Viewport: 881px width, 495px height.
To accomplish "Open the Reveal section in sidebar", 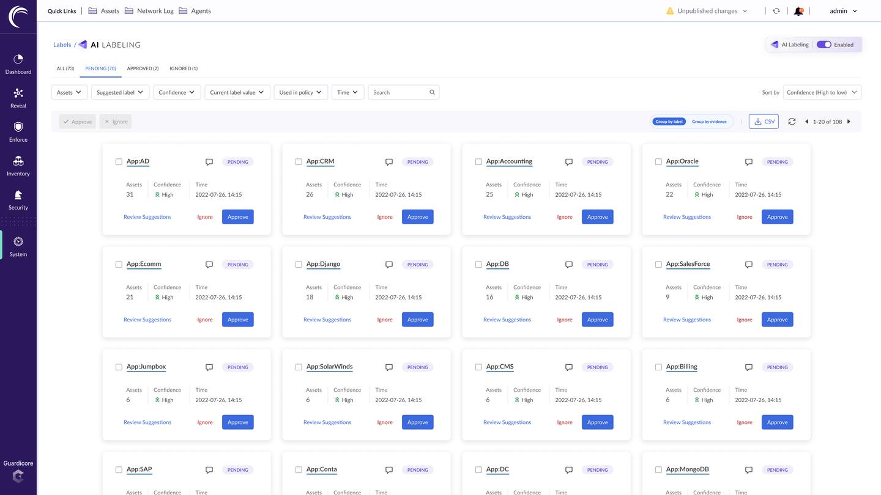I will pos(18,98).
